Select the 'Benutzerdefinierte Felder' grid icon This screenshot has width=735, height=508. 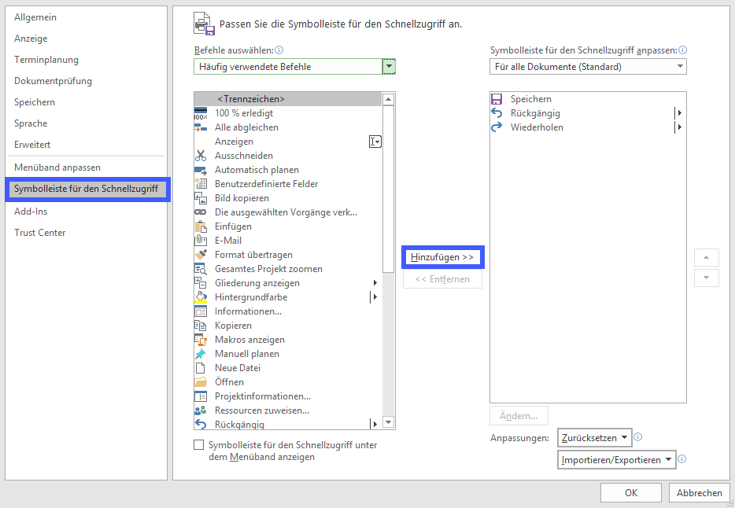[x=201, y=184]
